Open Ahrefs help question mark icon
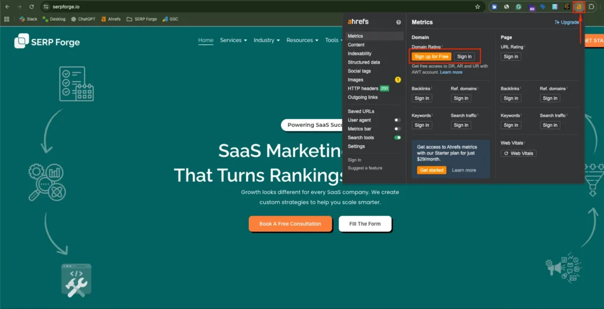The width and height of the screenshot is (604, 309). (398, 22)
